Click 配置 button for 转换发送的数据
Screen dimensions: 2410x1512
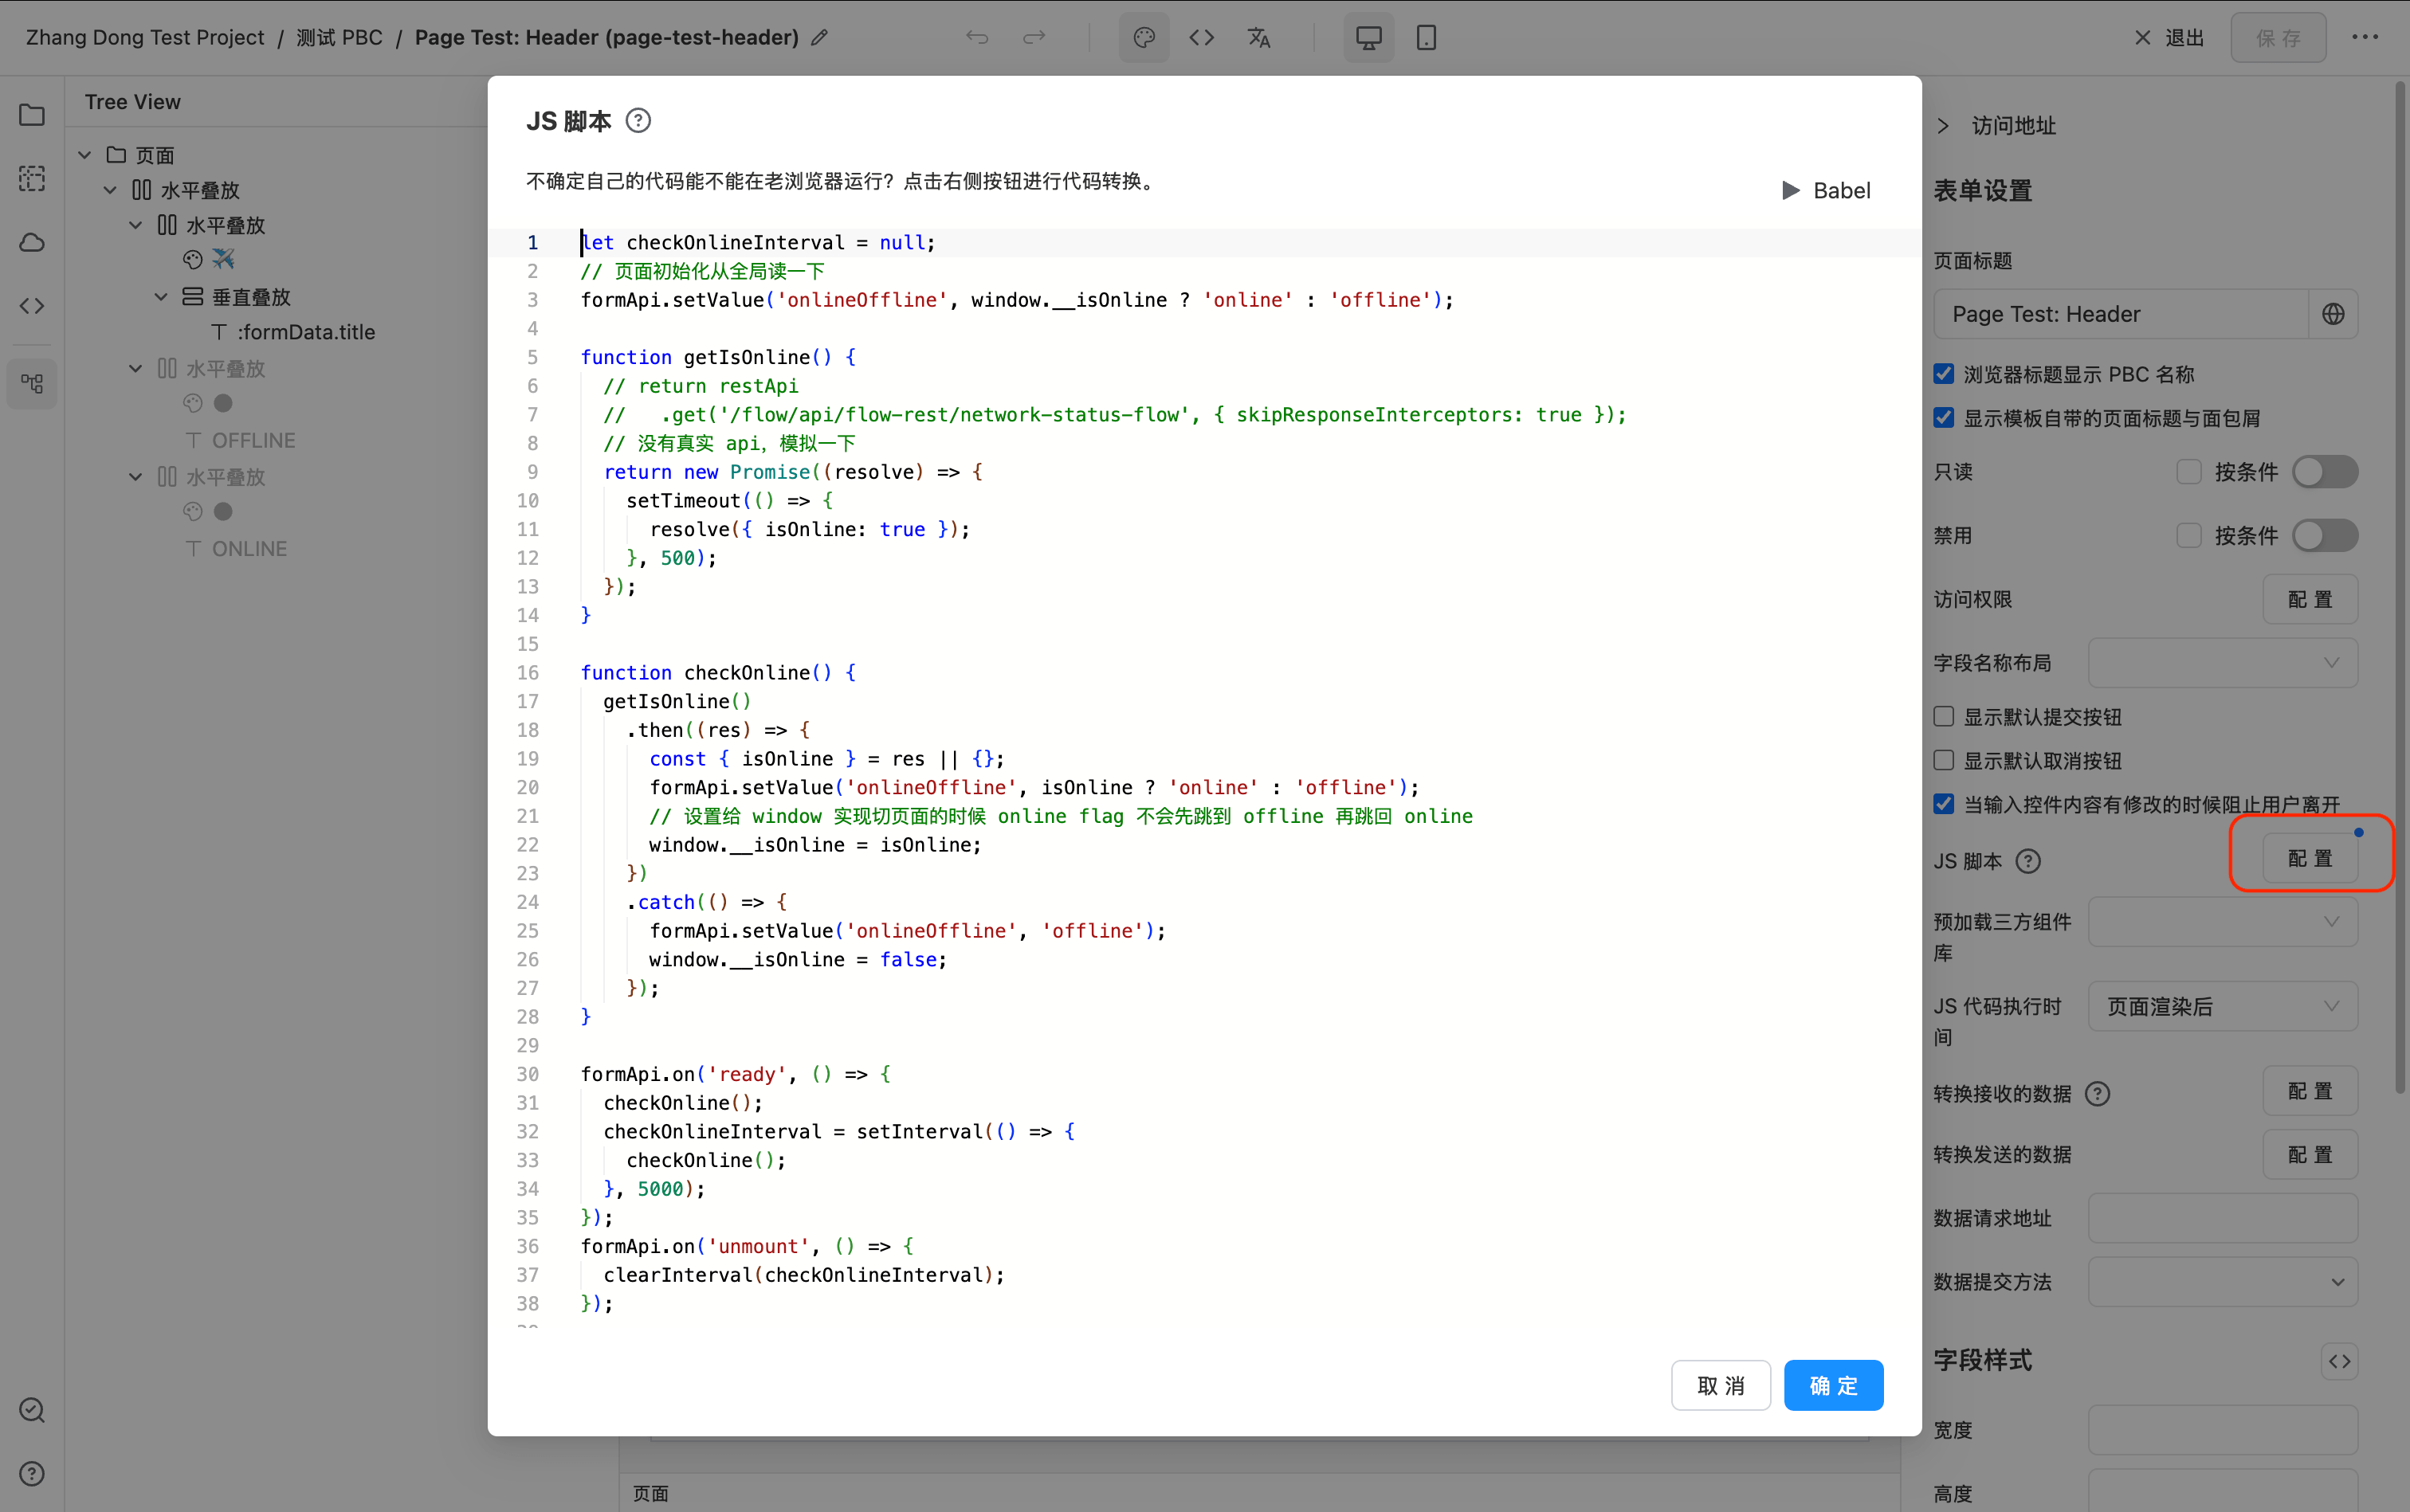point(2310,1155)
